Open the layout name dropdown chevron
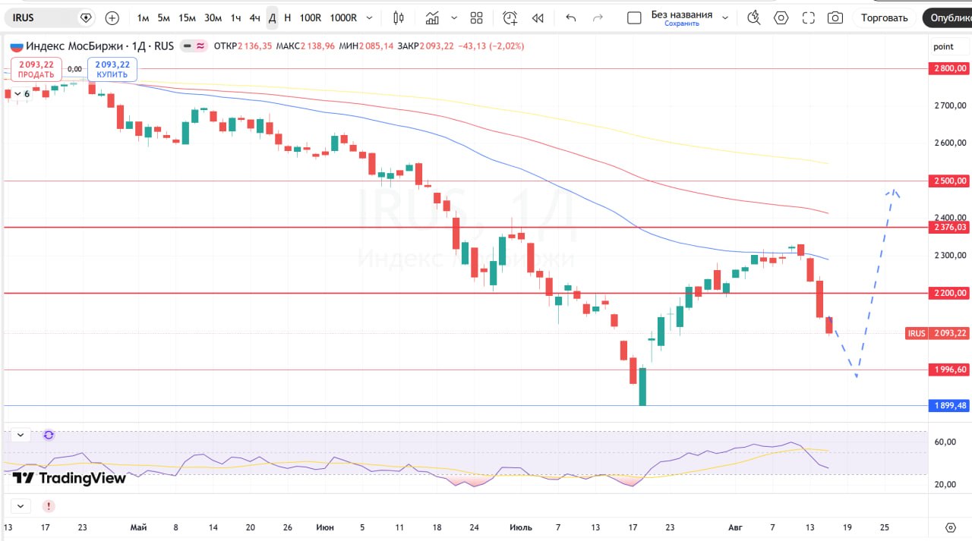This screenshot has width=972, height=541. tap(725, 17)
